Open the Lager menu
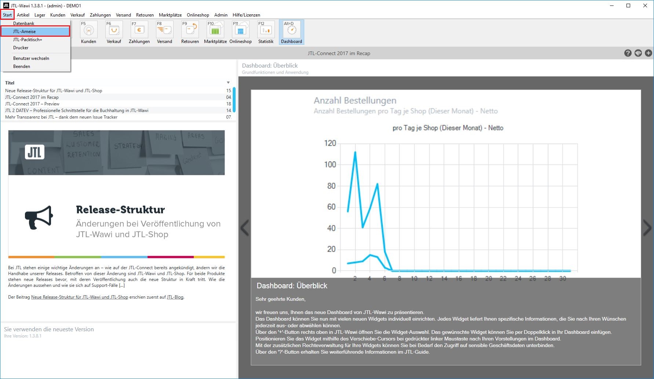 click(x=40, y=15)
